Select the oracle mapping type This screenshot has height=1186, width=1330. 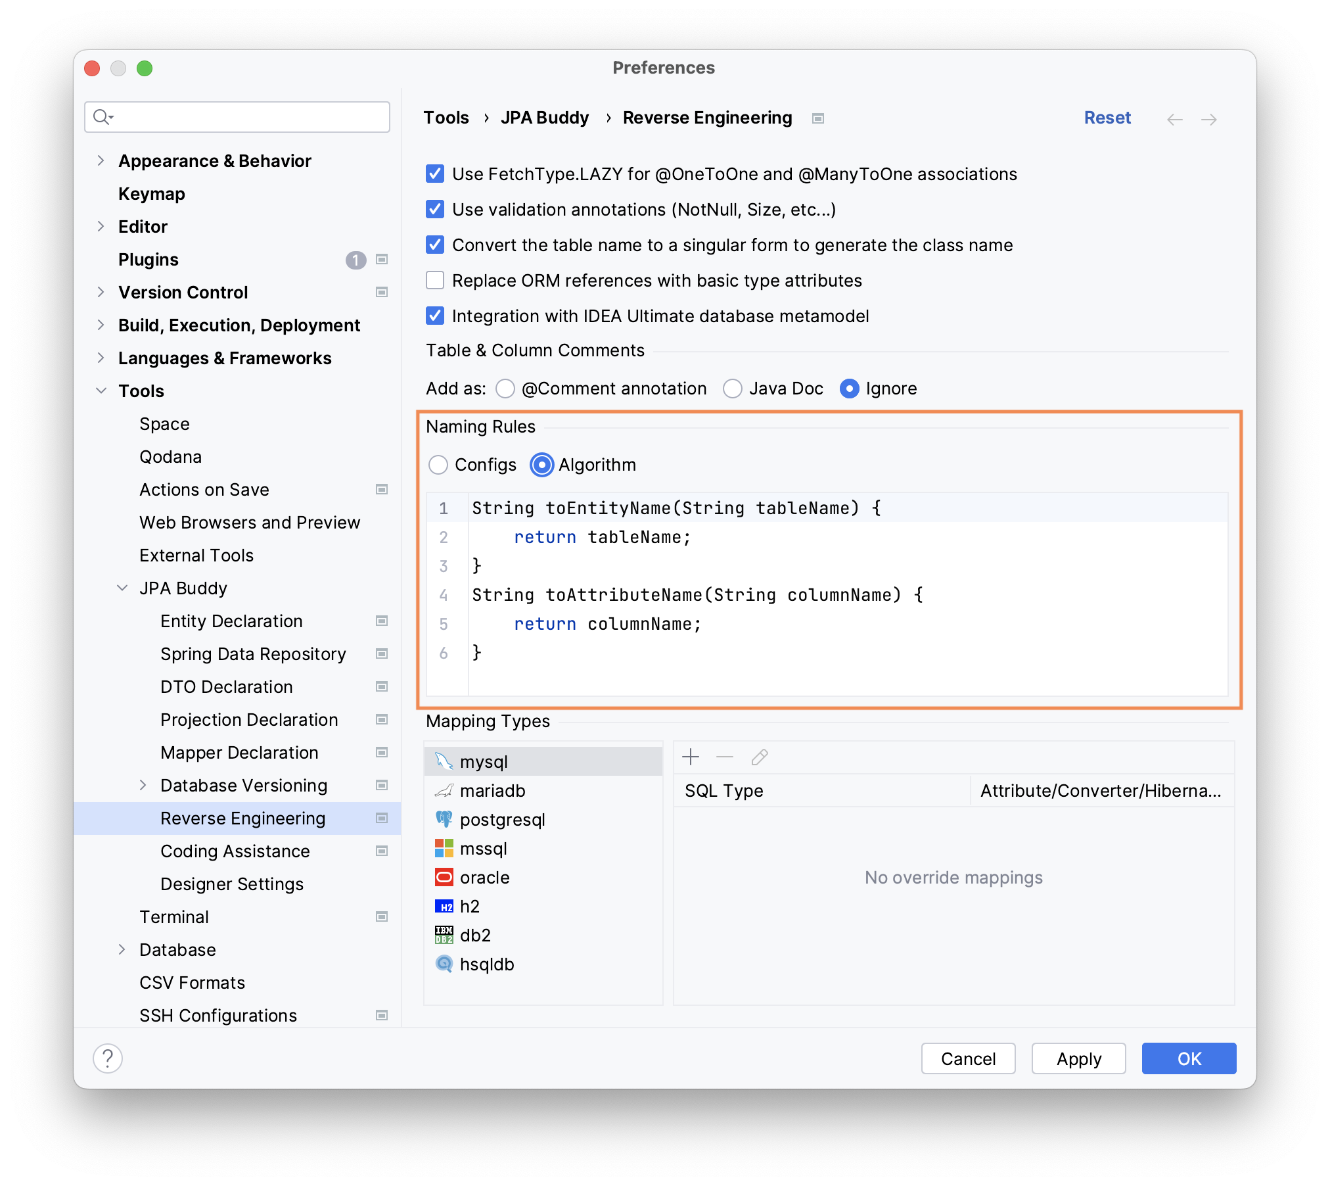click(x=484, y=877)
